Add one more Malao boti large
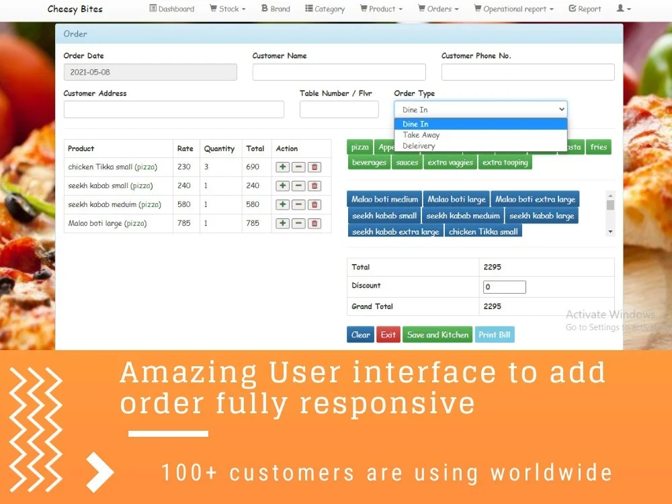The height and width of the screenshot is (504, 672). 282,223
